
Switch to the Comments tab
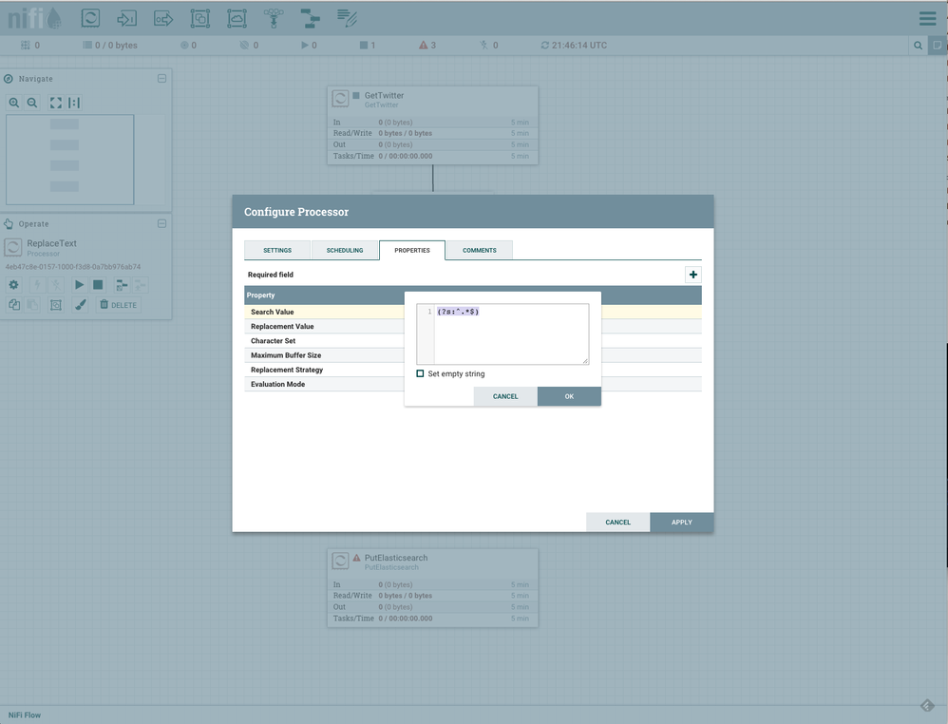(x=479, y=250)
